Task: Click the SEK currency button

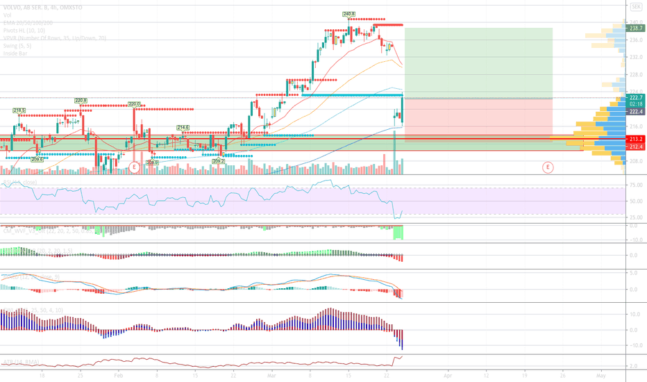Action: click(636, 7)
